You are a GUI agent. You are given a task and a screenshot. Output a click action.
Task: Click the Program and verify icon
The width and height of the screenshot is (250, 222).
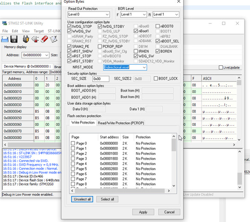(x=54, y=39)
